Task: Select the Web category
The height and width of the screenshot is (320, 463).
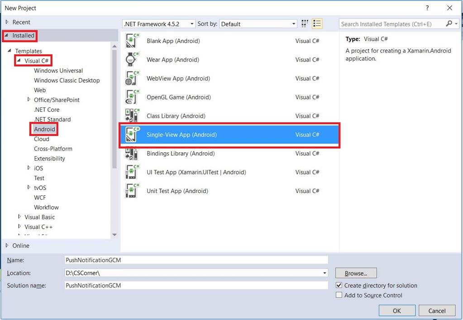Action: pyautogui.click(x=39, y=90)
